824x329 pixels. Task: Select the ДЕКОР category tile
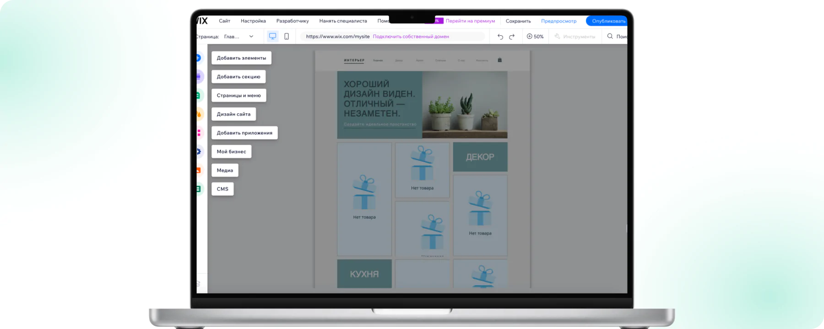coord(480,157)
